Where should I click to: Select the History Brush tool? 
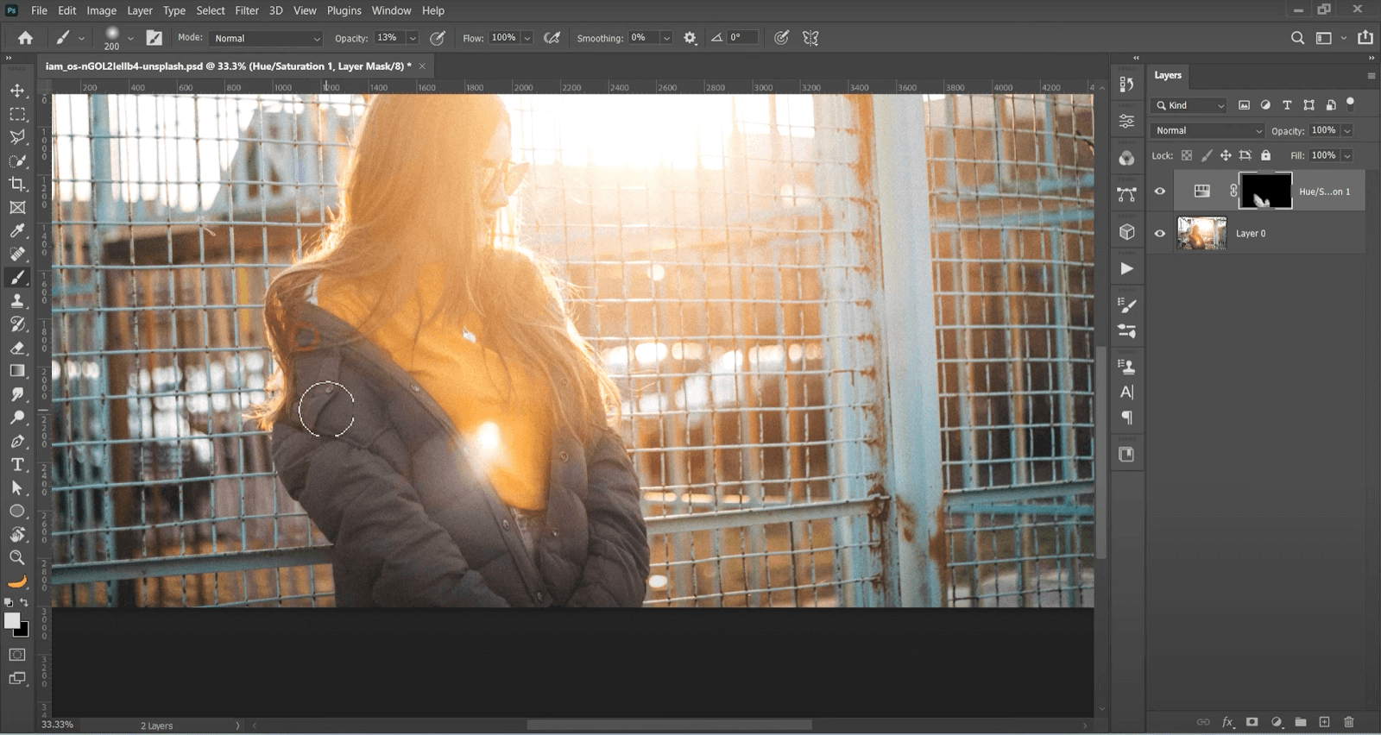click(17, 324)
